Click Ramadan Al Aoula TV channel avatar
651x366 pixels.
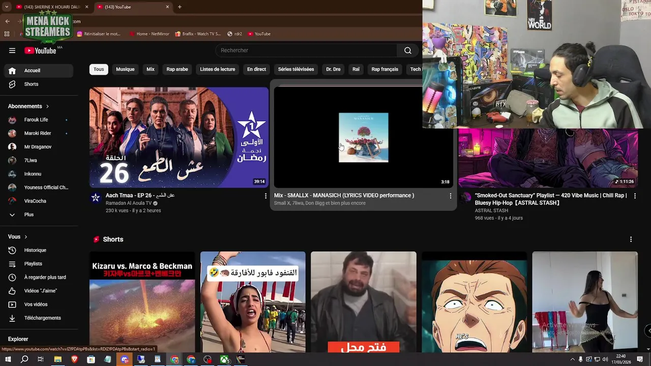96,198
